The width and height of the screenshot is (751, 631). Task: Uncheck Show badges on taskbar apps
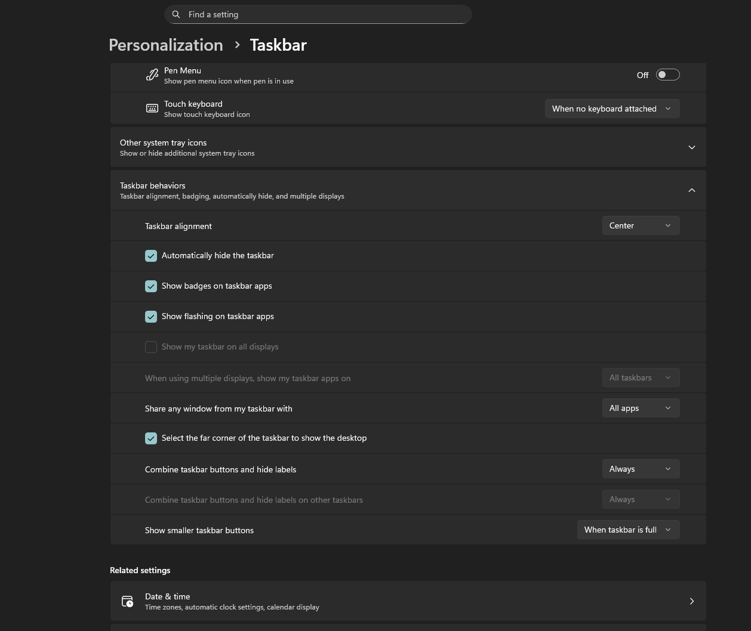tap(151, 286)
